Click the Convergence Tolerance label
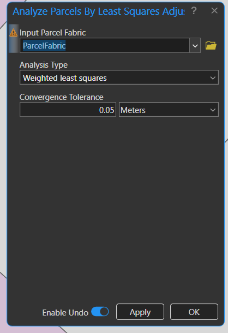 (x=61, y=97)
